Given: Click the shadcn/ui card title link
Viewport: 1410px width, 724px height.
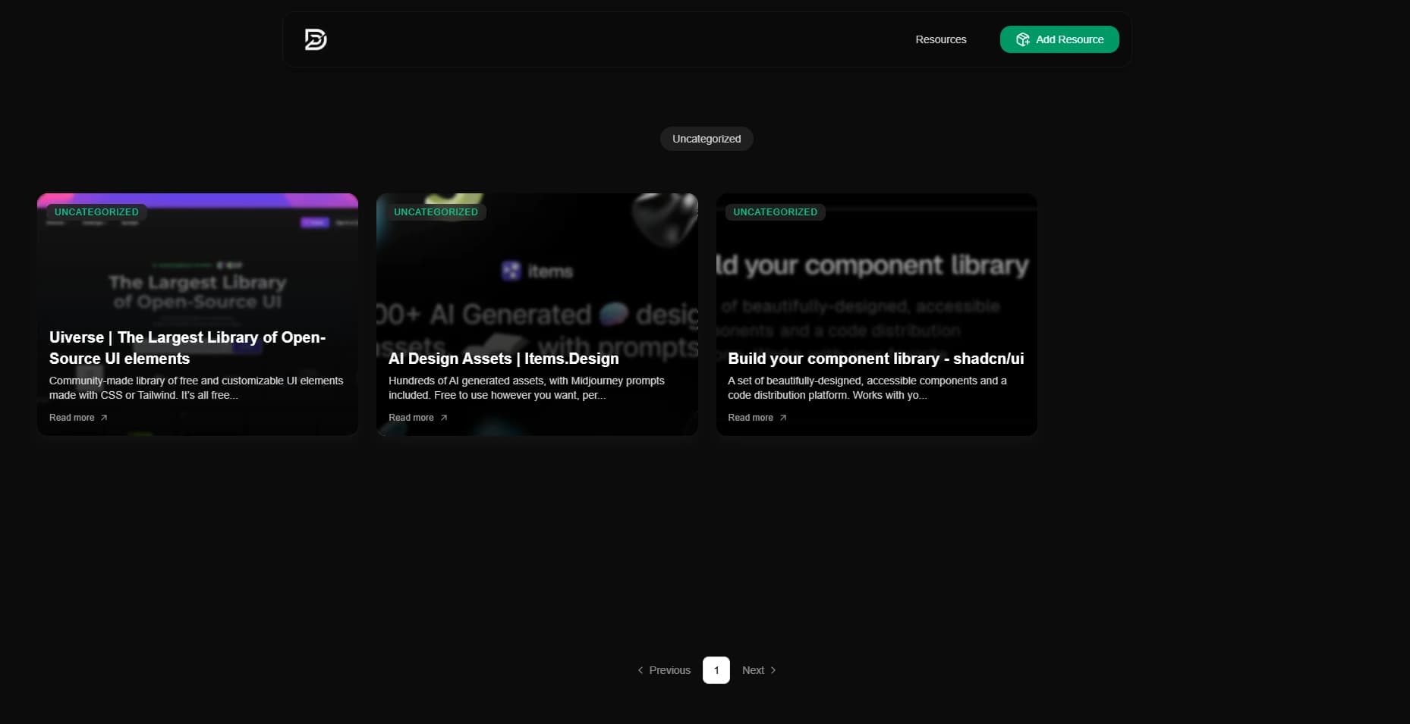Looking at the screenshot, I should point(875,359).
